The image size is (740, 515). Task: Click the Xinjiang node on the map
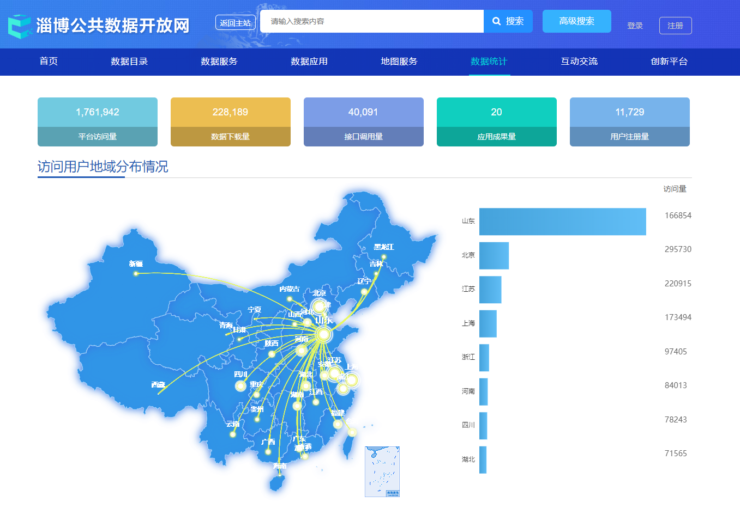pyautogui.click(x=136, y=273)
